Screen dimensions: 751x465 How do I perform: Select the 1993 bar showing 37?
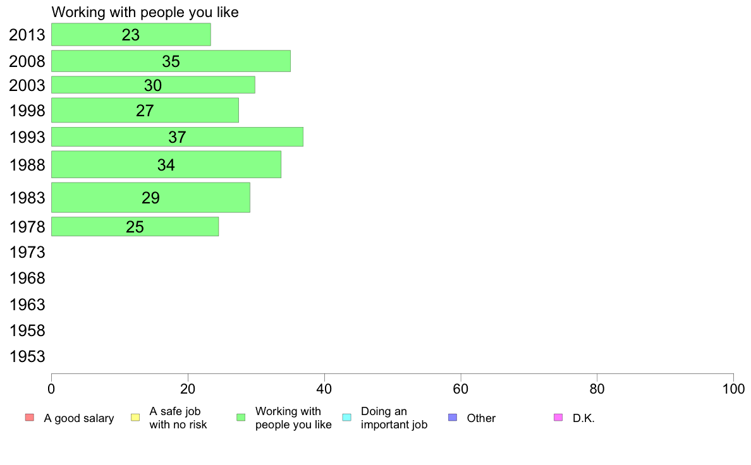coord(177,137)
